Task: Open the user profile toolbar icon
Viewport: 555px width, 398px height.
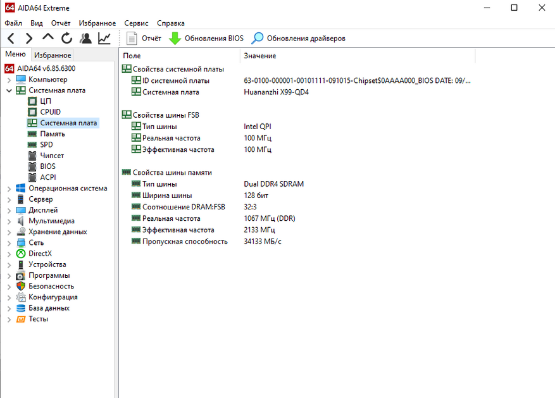Action: (85, 39)
